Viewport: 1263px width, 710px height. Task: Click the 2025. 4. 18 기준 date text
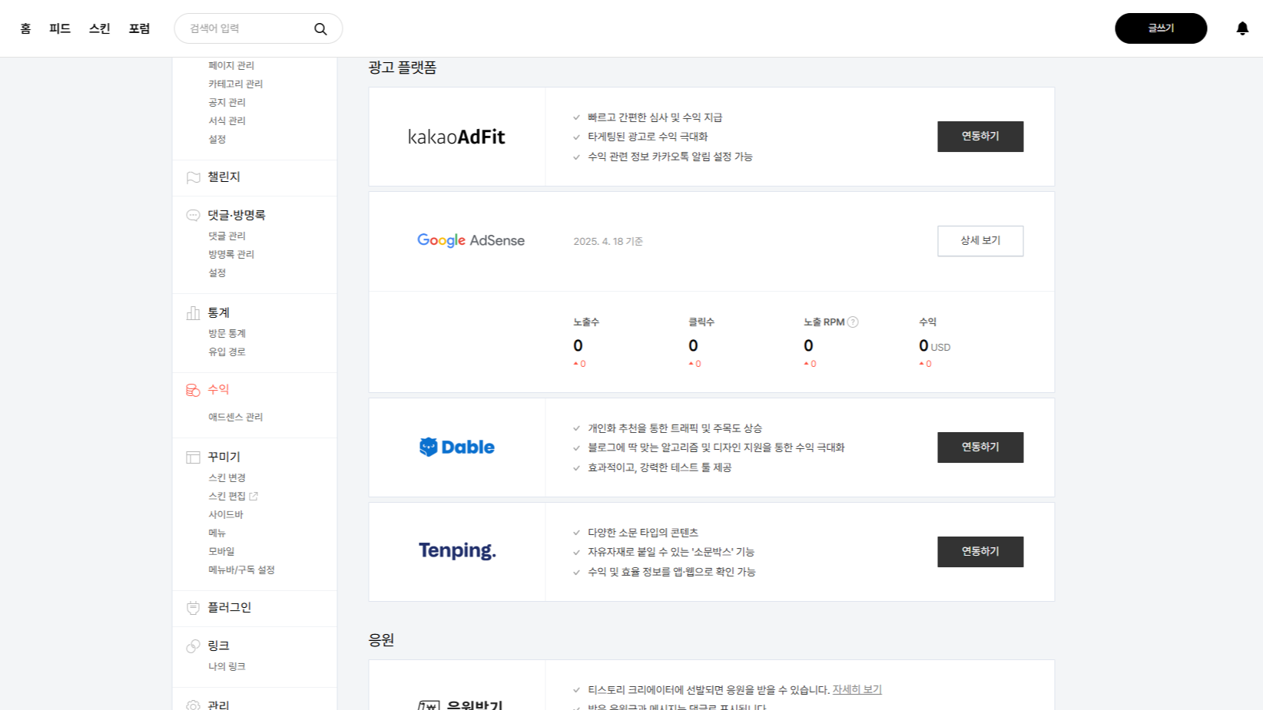coord(608,242)
